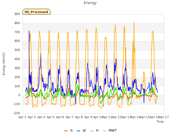Click the Apr 12 x-axis tick

click(x=117, y=117)
